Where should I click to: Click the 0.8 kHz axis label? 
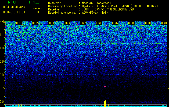2,75
